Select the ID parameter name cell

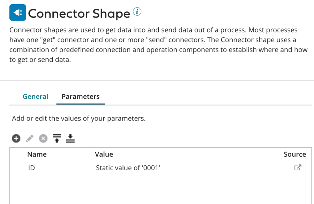point(31,168)
